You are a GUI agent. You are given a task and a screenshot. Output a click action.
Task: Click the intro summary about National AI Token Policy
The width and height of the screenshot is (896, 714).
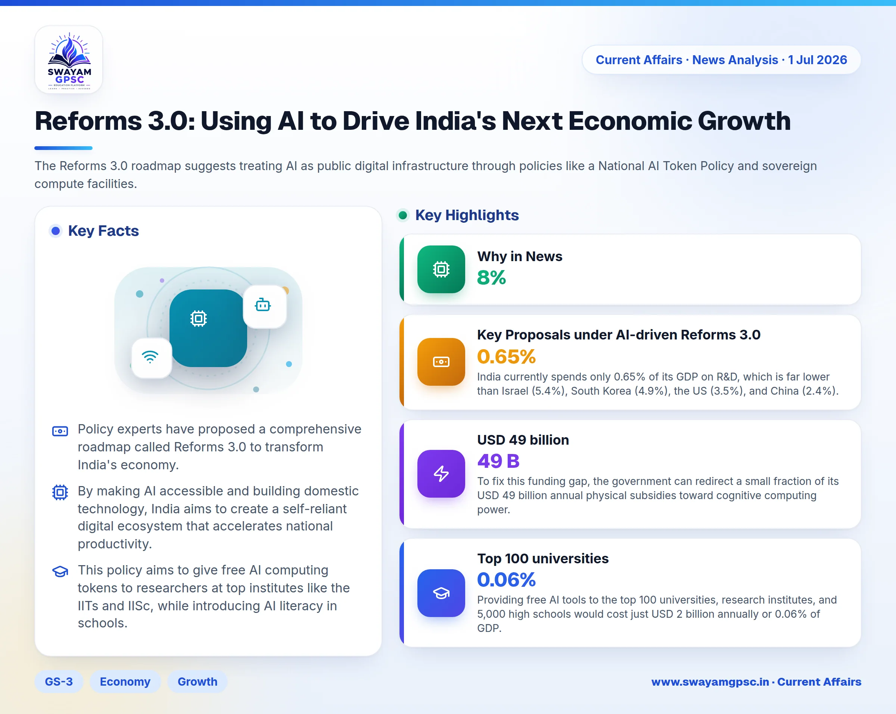tap(426, 175)
